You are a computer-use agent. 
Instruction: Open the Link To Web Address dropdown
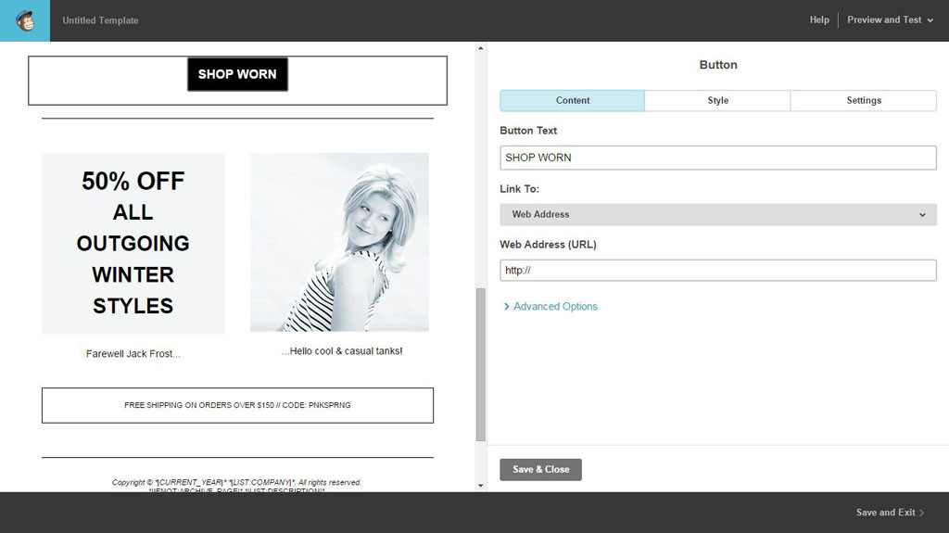click(x=718, y=214)
